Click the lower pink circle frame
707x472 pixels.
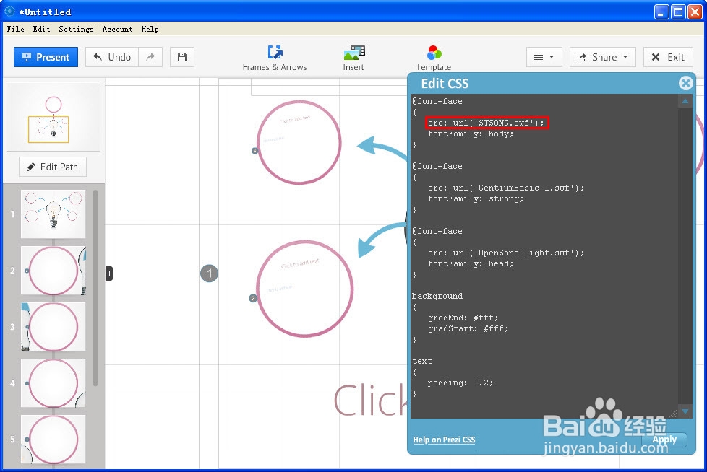pos(304,289)
